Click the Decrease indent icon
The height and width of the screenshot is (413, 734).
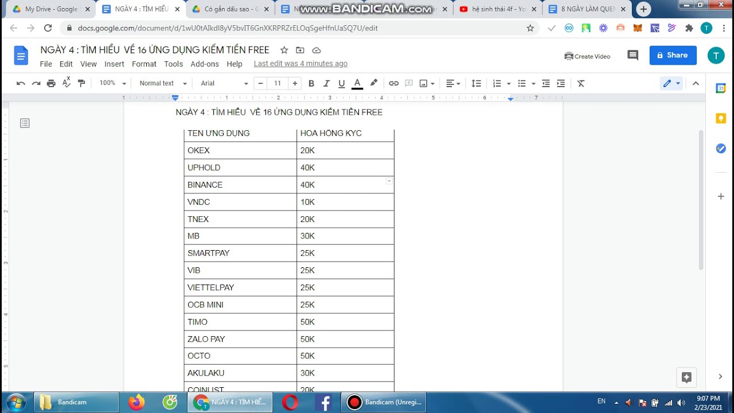(546, 83)
